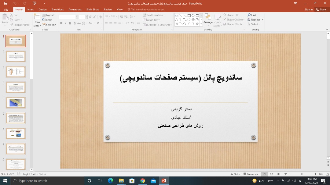Switch to Reading View in status bar
Viewport: 330px width, 185px height.
[x=278, y=174]
